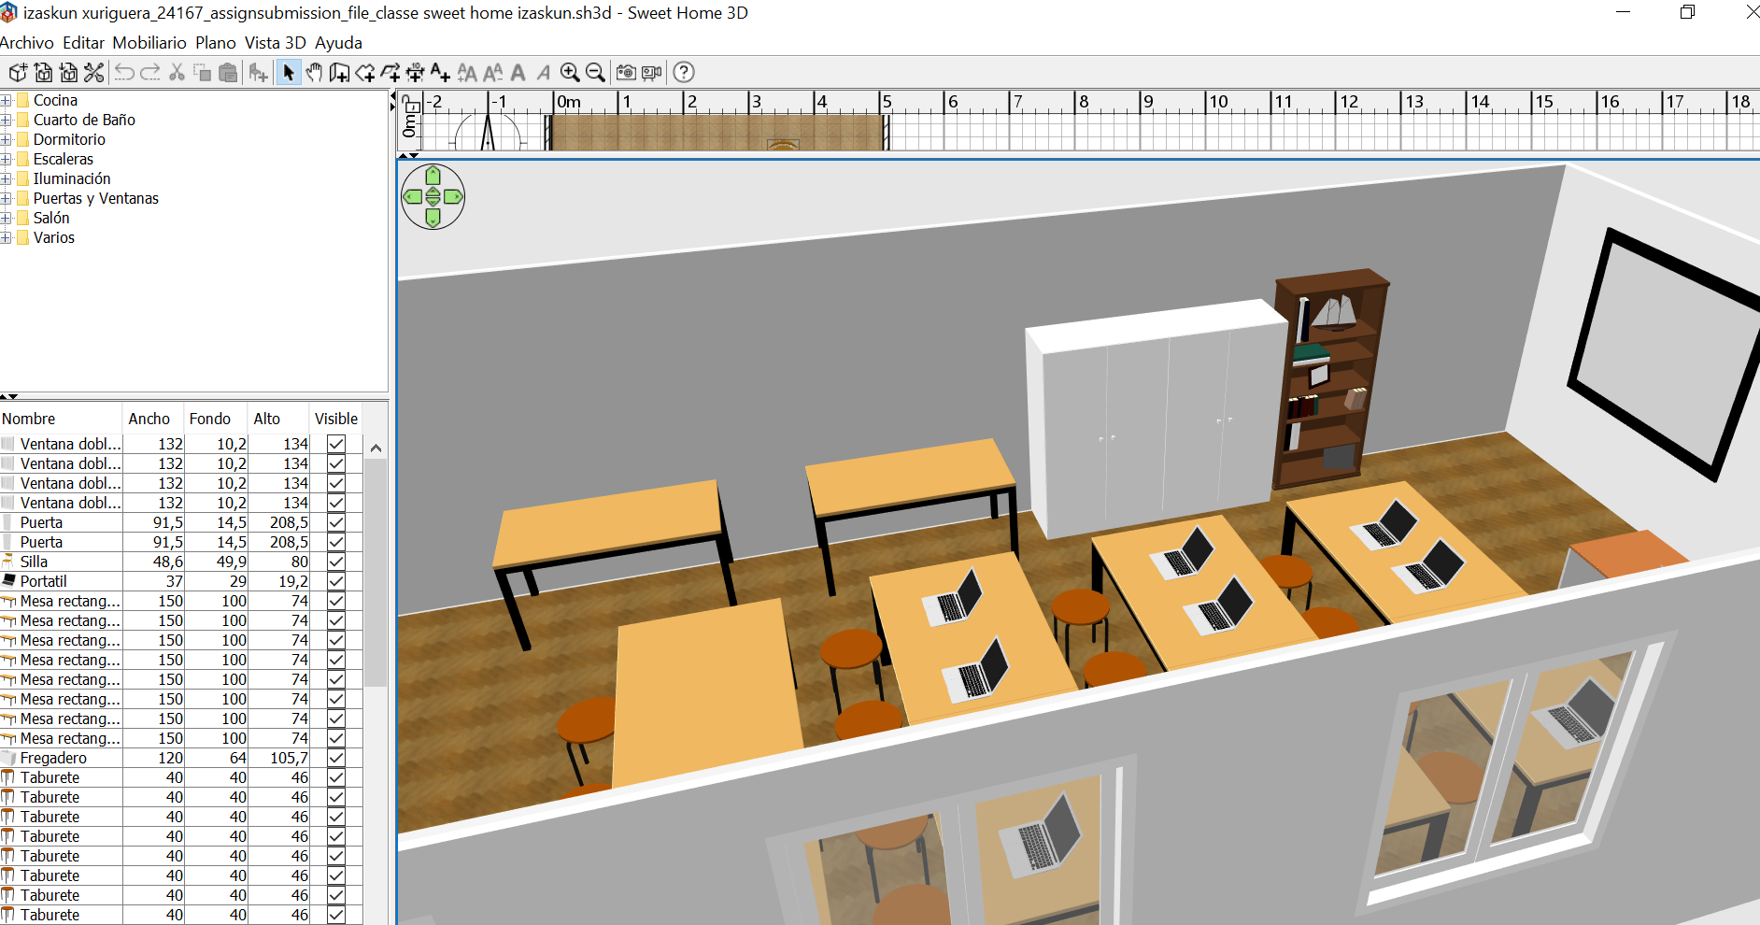Expand the Iluminación folder in catalog

(x=7, y=179)
